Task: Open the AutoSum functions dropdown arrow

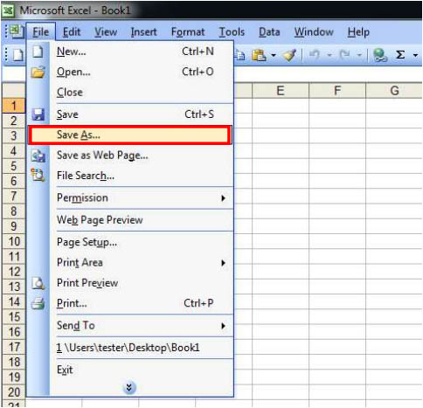Action: 415,55
